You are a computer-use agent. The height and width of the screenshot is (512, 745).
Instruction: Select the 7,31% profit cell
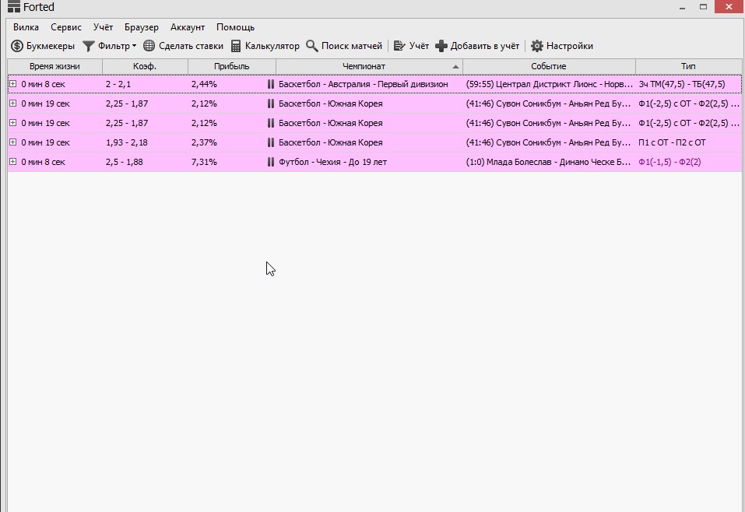204,162
